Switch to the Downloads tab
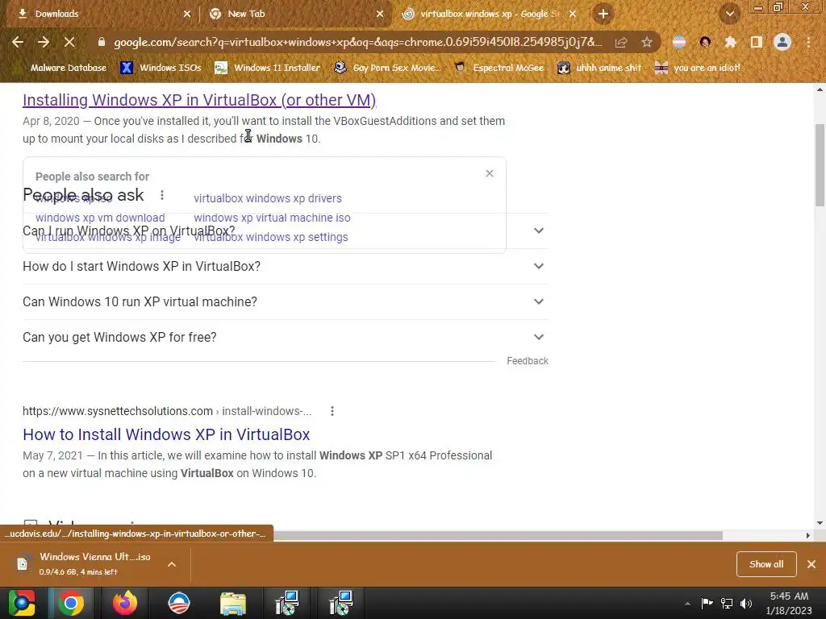The width and height of the screenshot is (826, 619). [100, 14]
